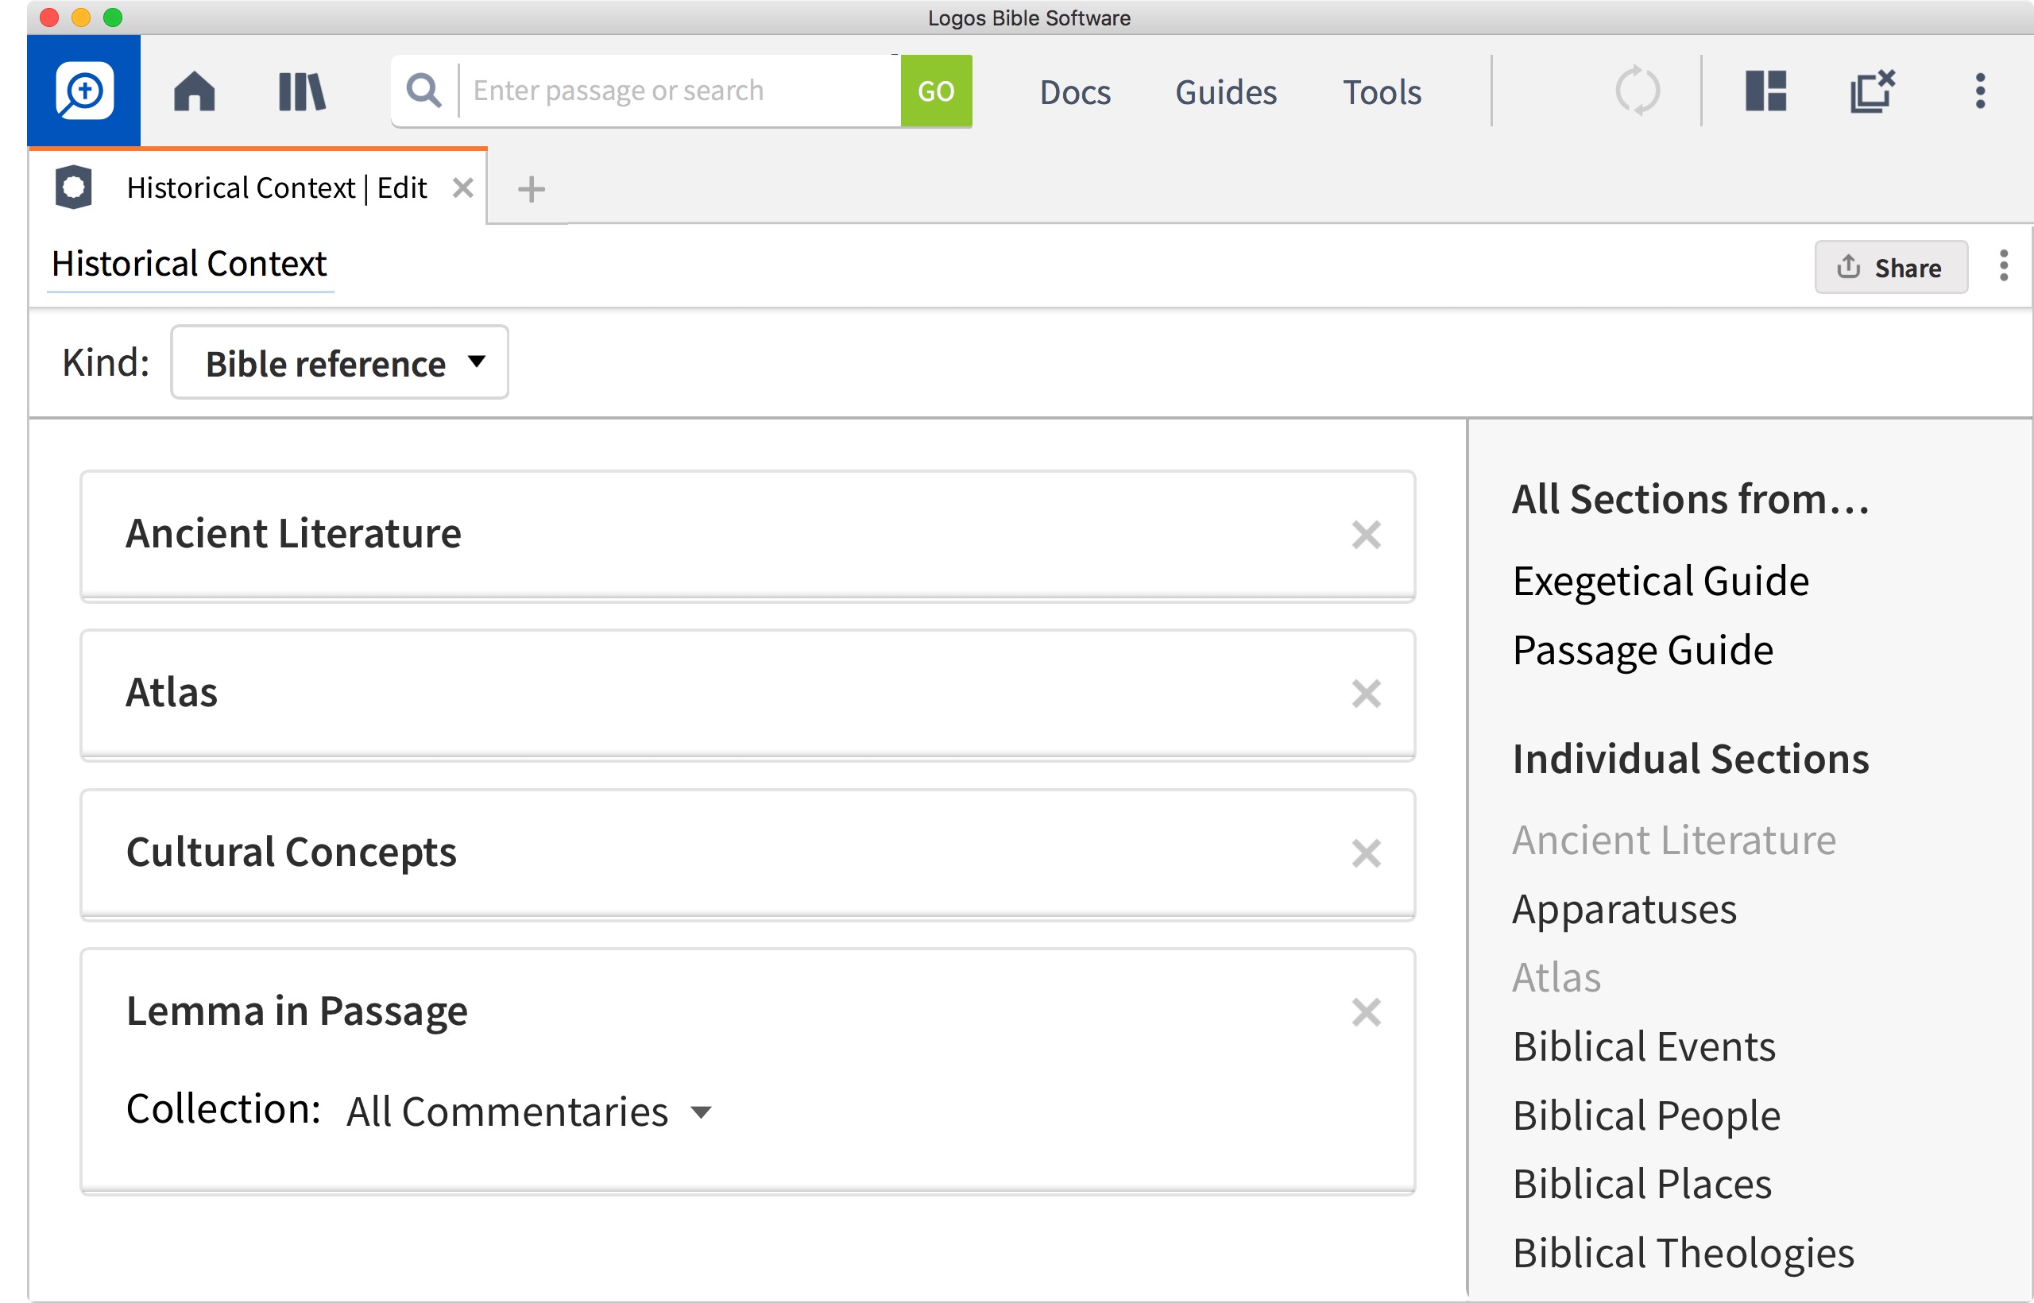Image resolution: width=2034 pixels, height=1303 pixels.
Task: Open the Layouts icon
Action: pyautogui.click(x=1765, y=91)
